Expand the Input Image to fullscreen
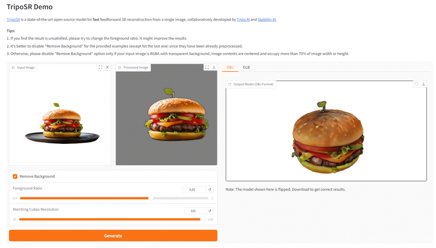Image resolution: width=436 pixels, height=248 pixels. coord(100,67)
